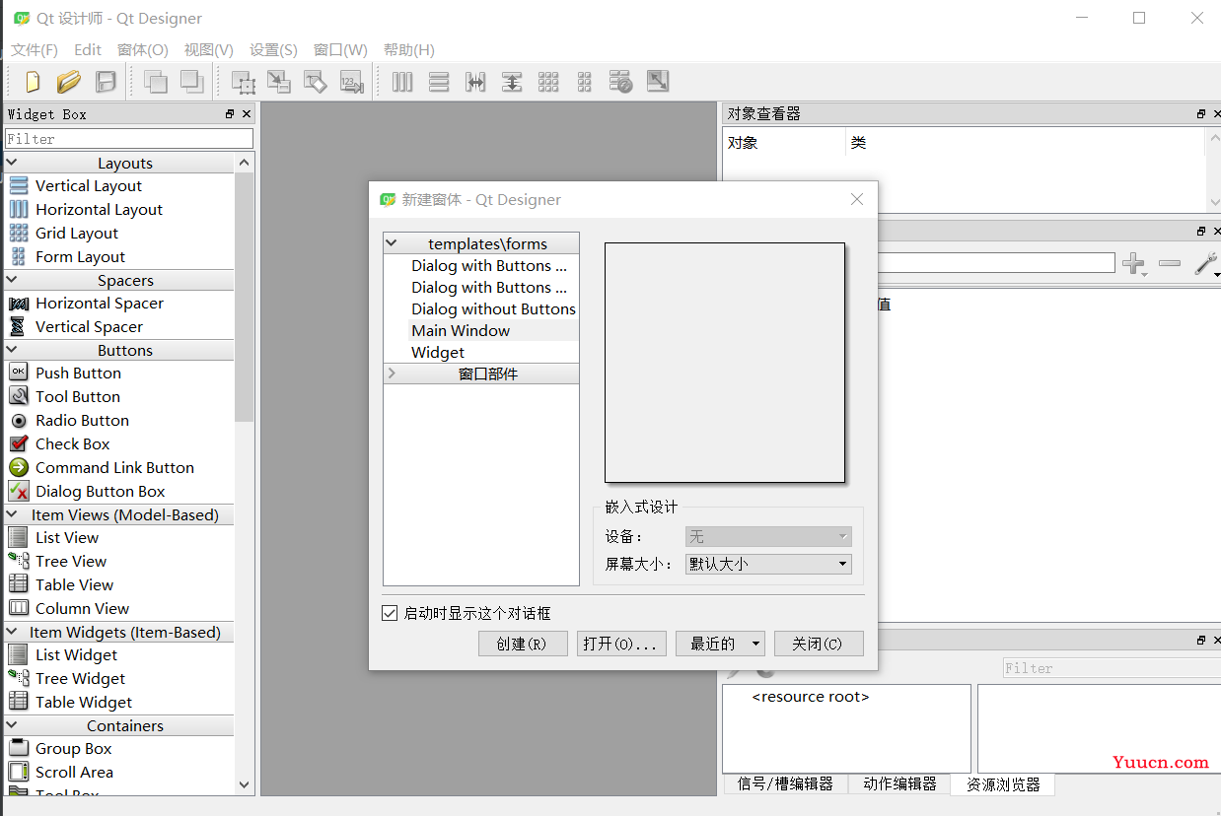Select the Edit Signals/Slots mode icon
Screen dimensions: 1221x816
point(279,82)
